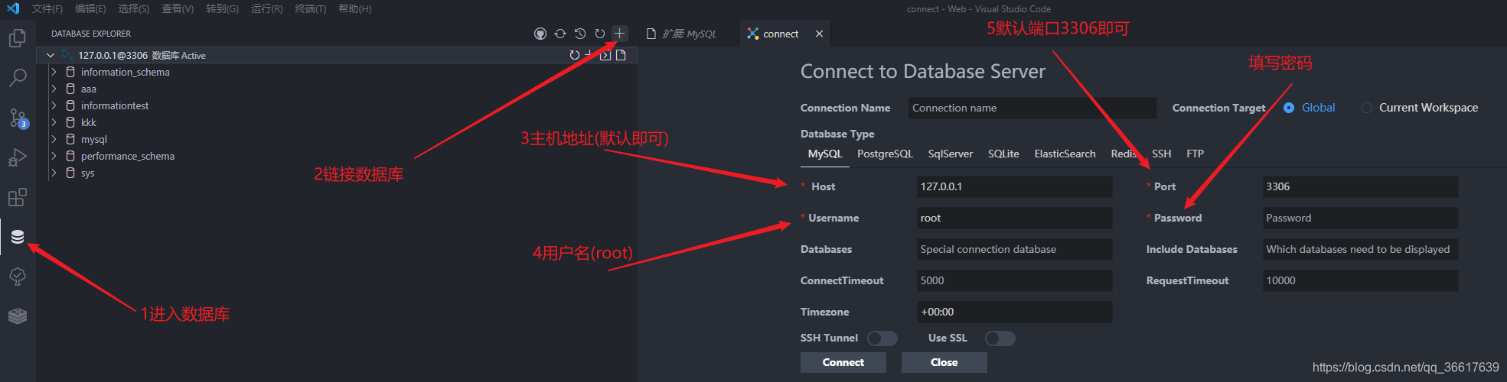The image size is (1507, 382).
Task: Click the Port field showing 3306
Action: pos(1360,186)
